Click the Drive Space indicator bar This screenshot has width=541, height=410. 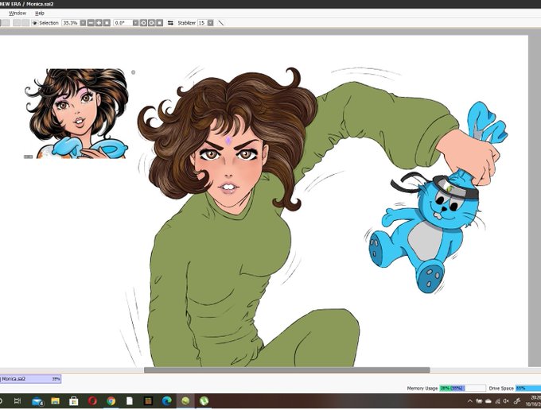pyautogui.click(x=528, y=389)
